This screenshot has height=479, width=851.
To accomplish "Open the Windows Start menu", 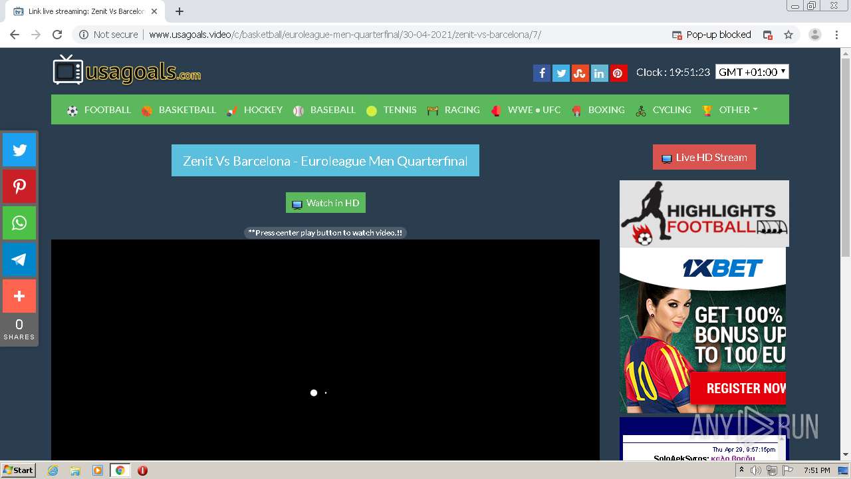I will pyautogui.click(x=18, y=470).
